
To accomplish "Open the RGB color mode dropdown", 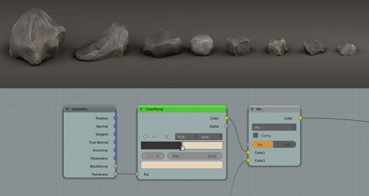I will (x=187, y=136).
